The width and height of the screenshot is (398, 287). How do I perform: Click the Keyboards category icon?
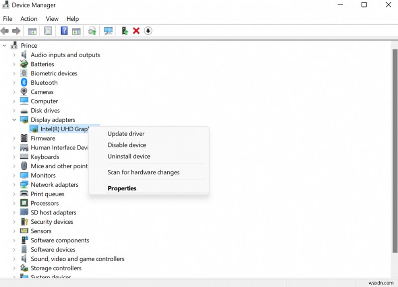coord(24,156)
